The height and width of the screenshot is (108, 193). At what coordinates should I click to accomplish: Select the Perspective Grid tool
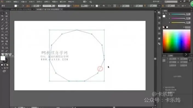[x=7, y=38]
